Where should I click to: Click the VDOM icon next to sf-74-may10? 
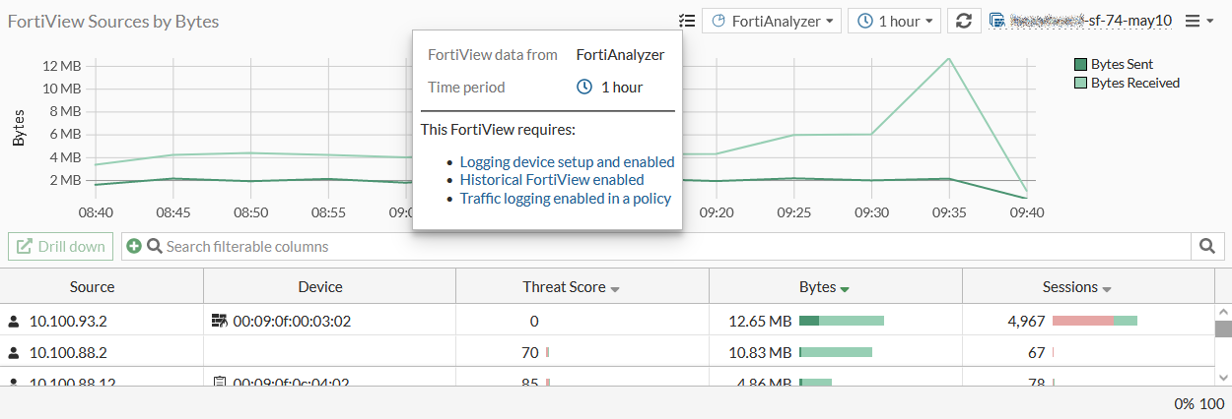click(x=996, y=21)
